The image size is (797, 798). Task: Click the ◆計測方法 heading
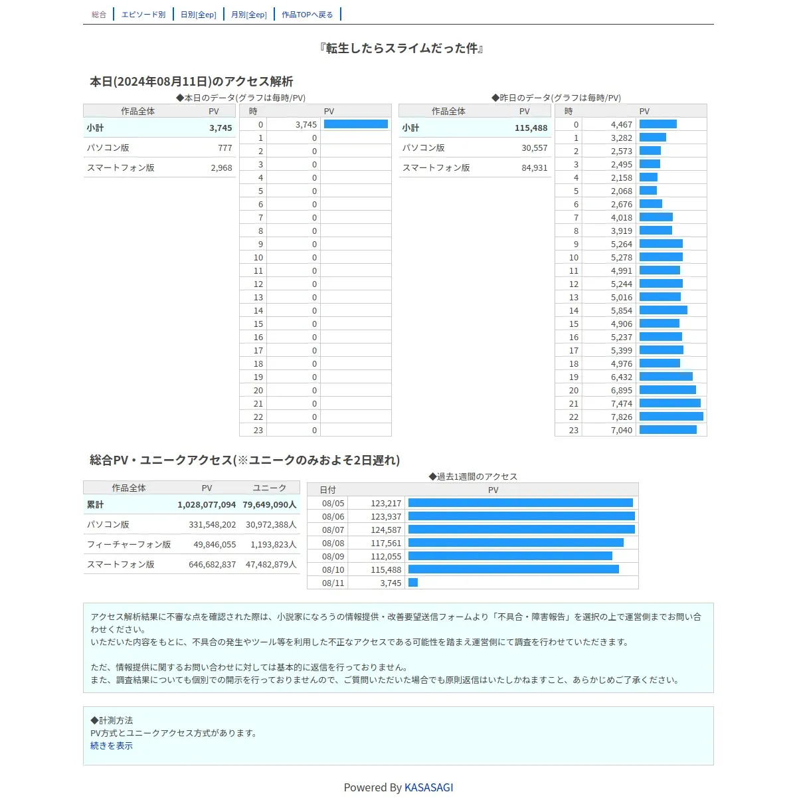coord(112,720)
